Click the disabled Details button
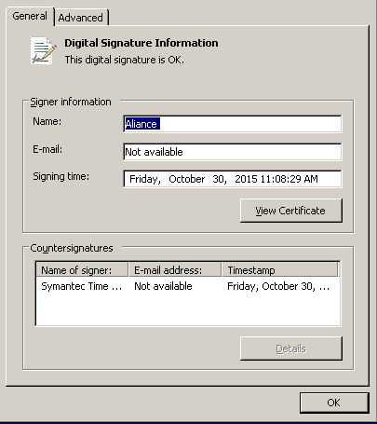Image resolution: width=377 pixels, height=424 pixels. point(291,349)
